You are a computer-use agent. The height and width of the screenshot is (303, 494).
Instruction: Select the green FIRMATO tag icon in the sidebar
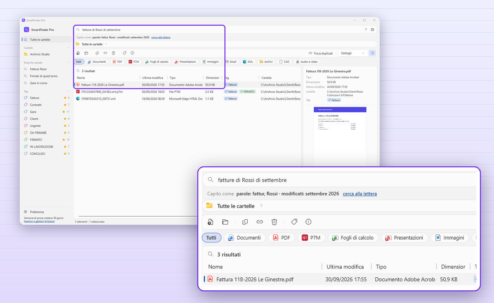pyautogui.click(x=26, y=140)
